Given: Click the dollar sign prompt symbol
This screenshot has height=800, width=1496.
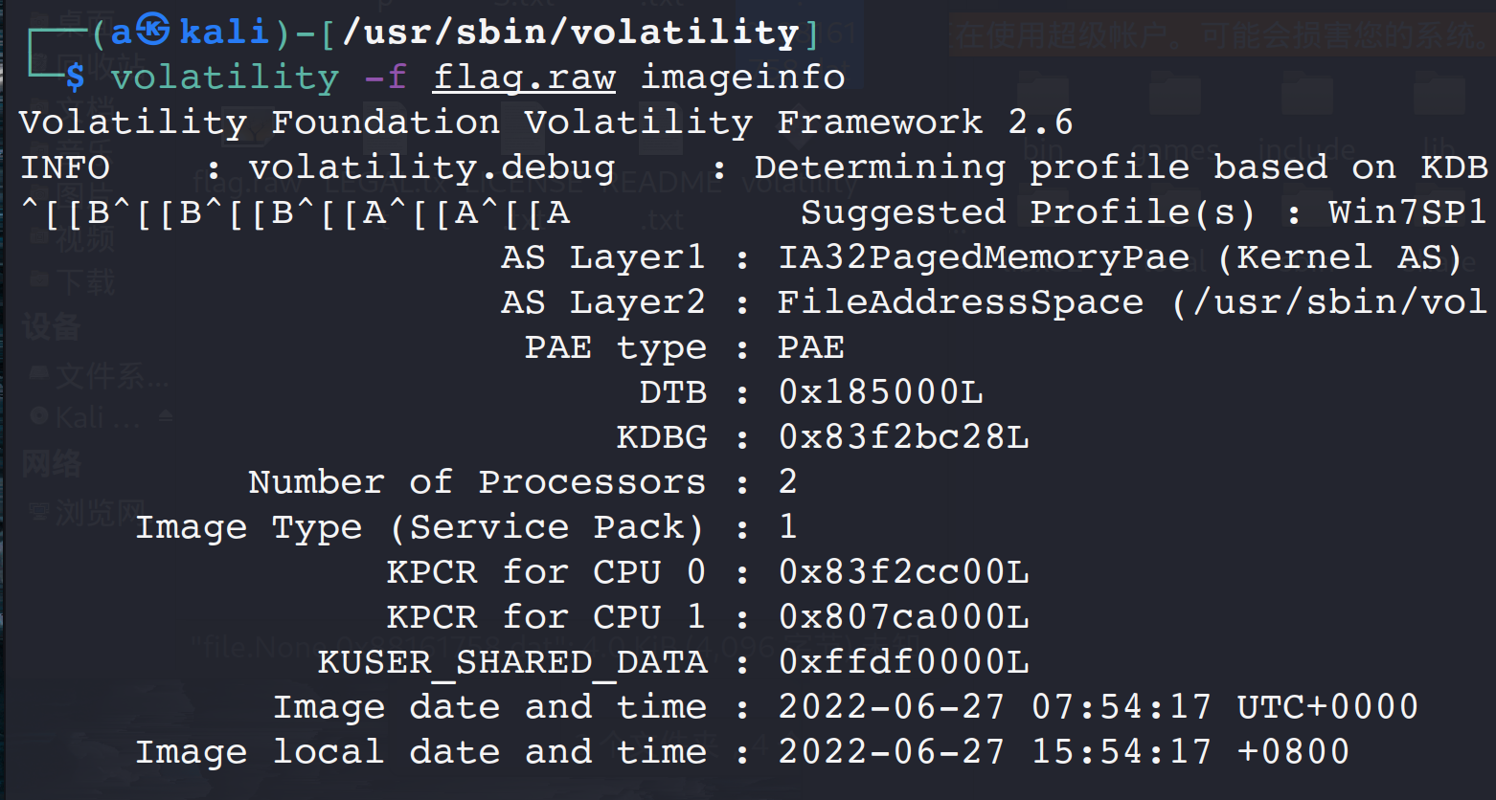Looking at the screenshot, I should [x=76, y=78].
